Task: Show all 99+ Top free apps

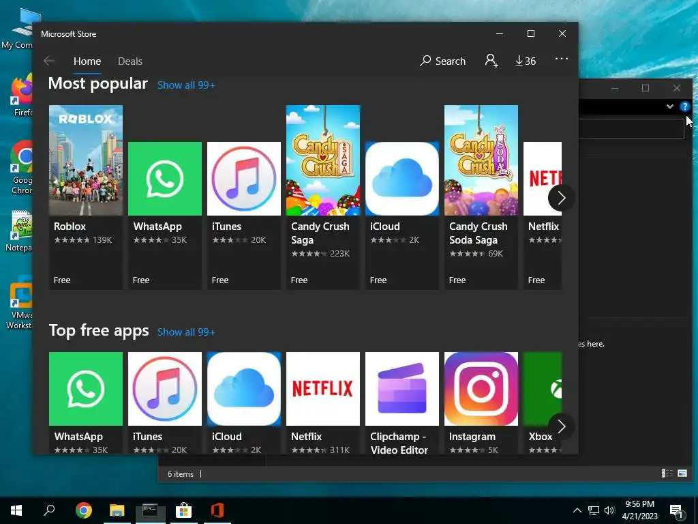Action: click(186, 332)
